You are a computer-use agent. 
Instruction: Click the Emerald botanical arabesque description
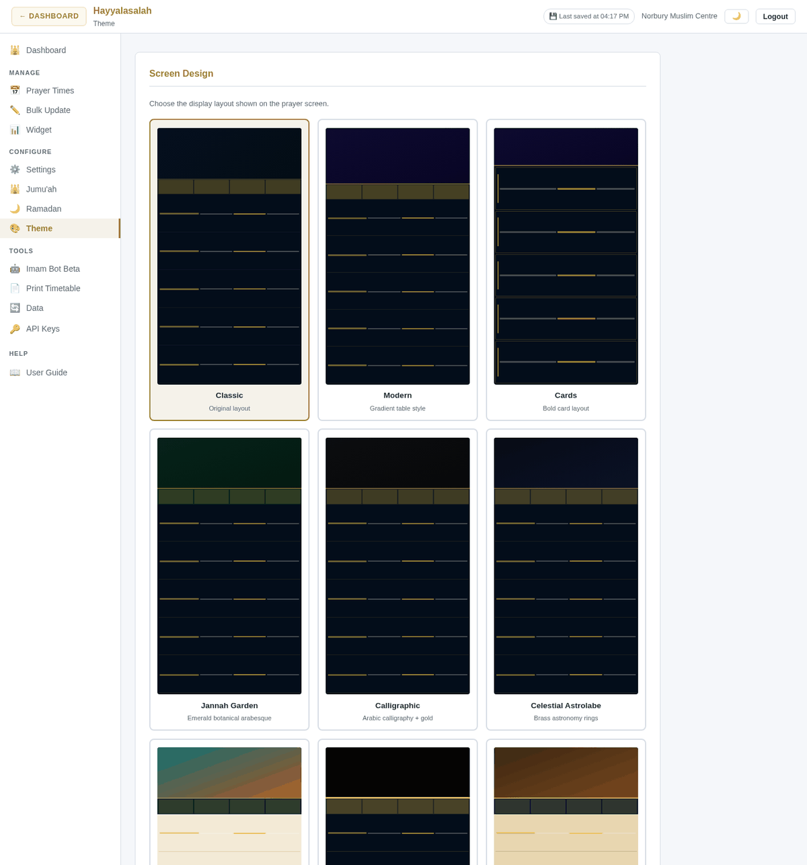coord(229,718)
